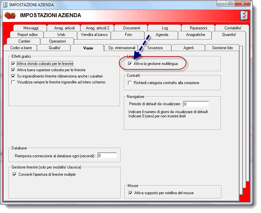Click Gestione finestre (solo per modalita' classica) label
This screenshot has width=261, height=213.
click(x=46, y=167)
